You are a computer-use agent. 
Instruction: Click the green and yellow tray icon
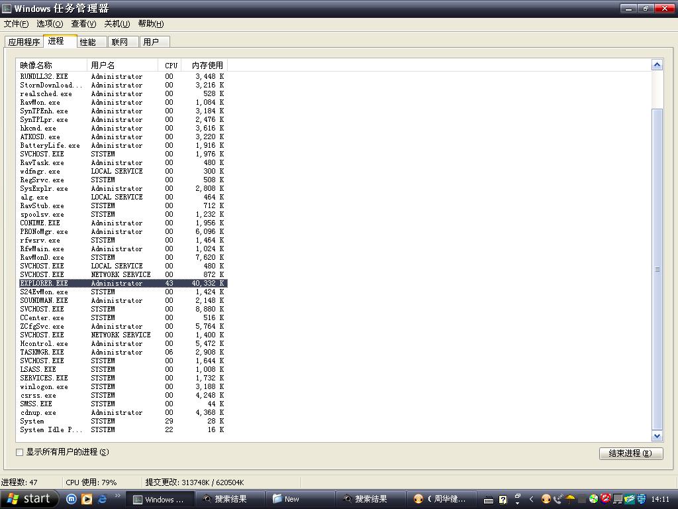point(630,499)
